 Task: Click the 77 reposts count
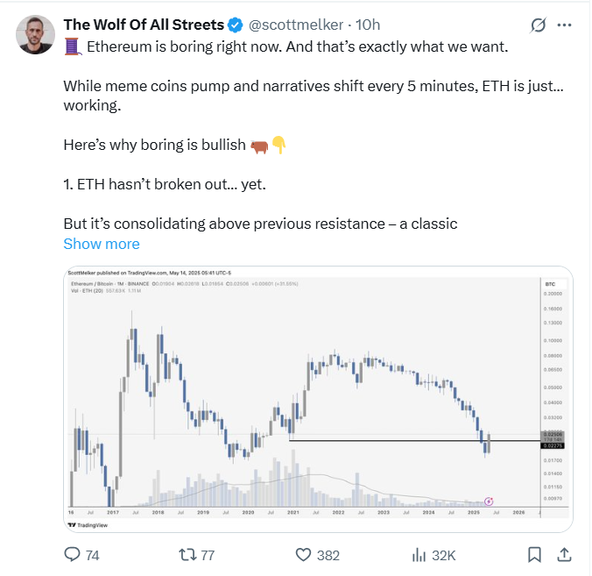(209, 554)
